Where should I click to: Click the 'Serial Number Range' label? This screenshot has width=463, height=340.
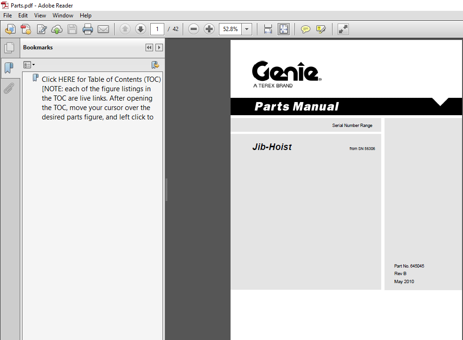(x=352, y=126)
